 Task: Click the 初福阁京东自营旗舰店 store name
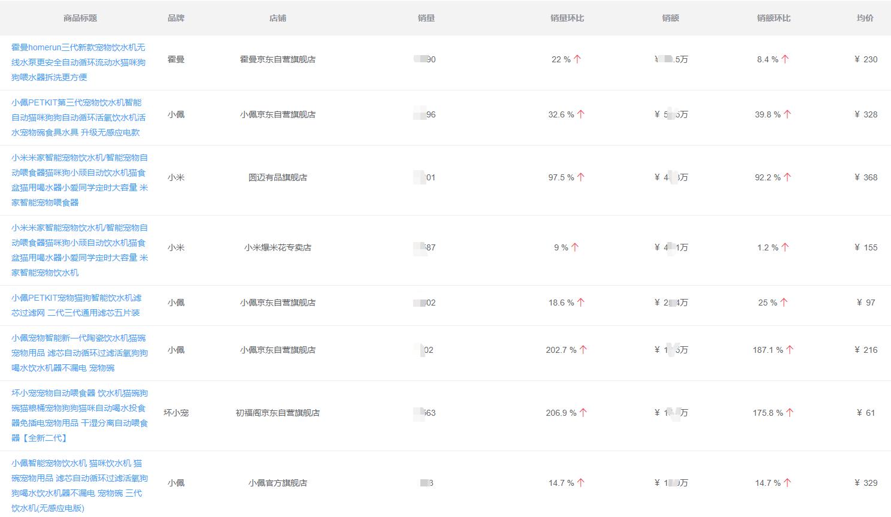click(x=278, y=413)
